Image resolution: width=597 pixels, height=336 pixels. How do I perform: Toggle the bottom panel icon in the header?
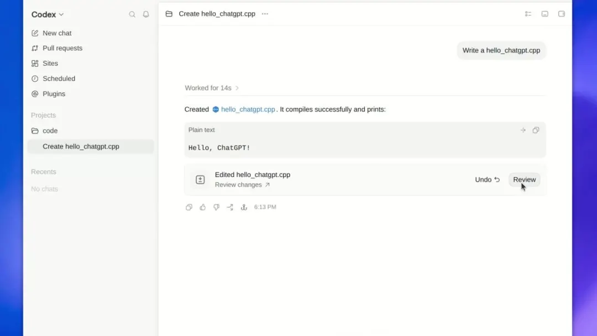coord(545,14)
